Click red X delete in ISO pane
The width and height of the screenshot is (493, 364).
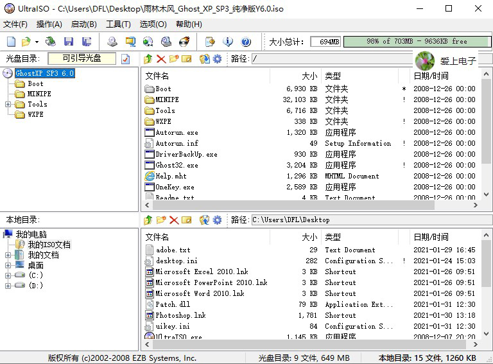[161, 59]
